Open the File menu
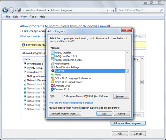166x140 pixels. pyautogui.click(x=8, y=17)
